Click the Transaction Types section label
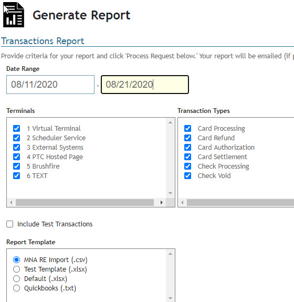The width and height of the screenshot is (294, 302). [x=204, y=111]
